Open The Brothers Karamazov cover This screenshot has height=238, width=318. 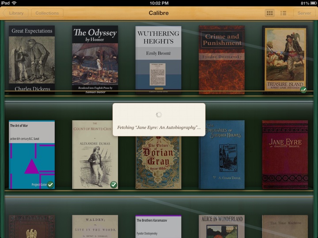click(159, 227)
